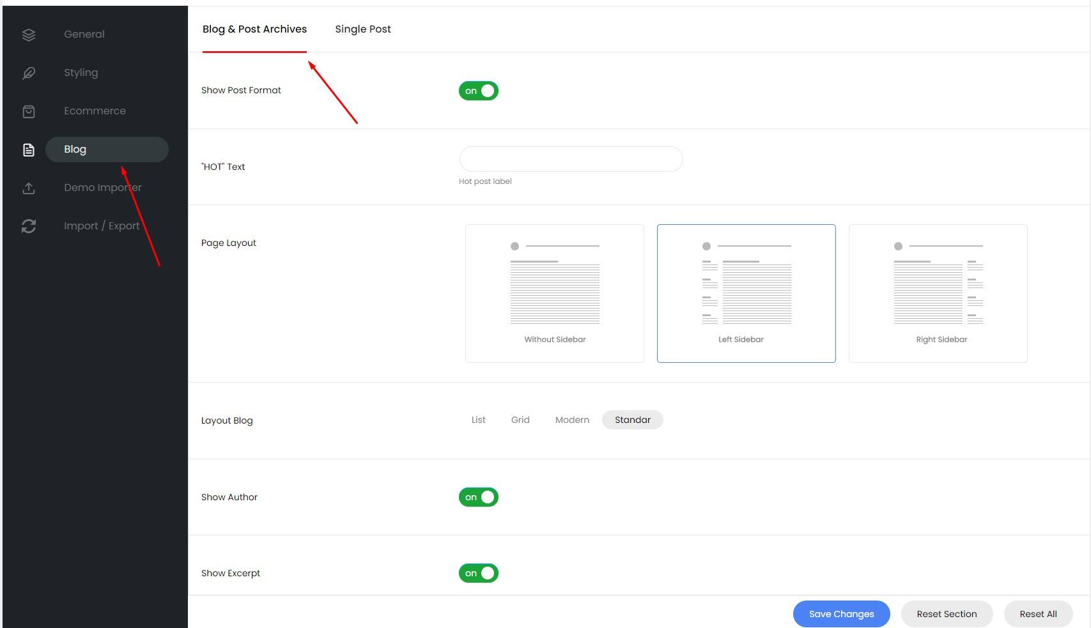Click the Save Changes button

pyautogui.click(x=841, y=614)
